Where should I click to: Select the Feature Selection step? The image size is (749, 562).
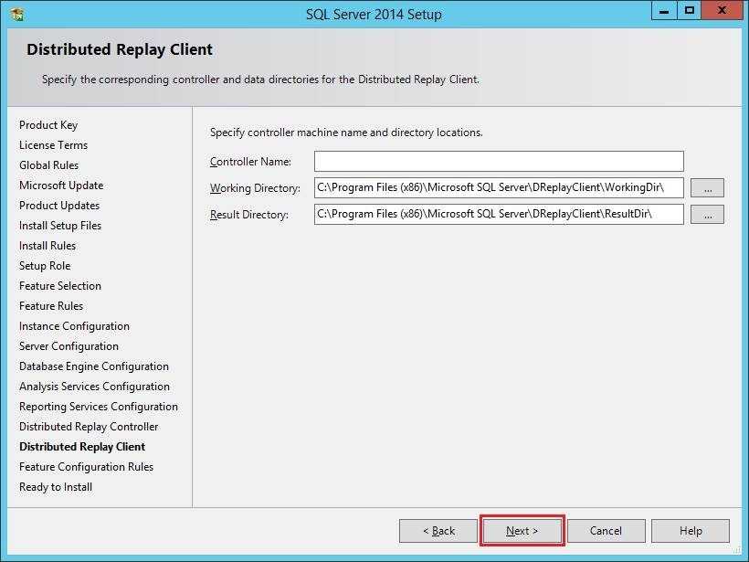point(60,286)
